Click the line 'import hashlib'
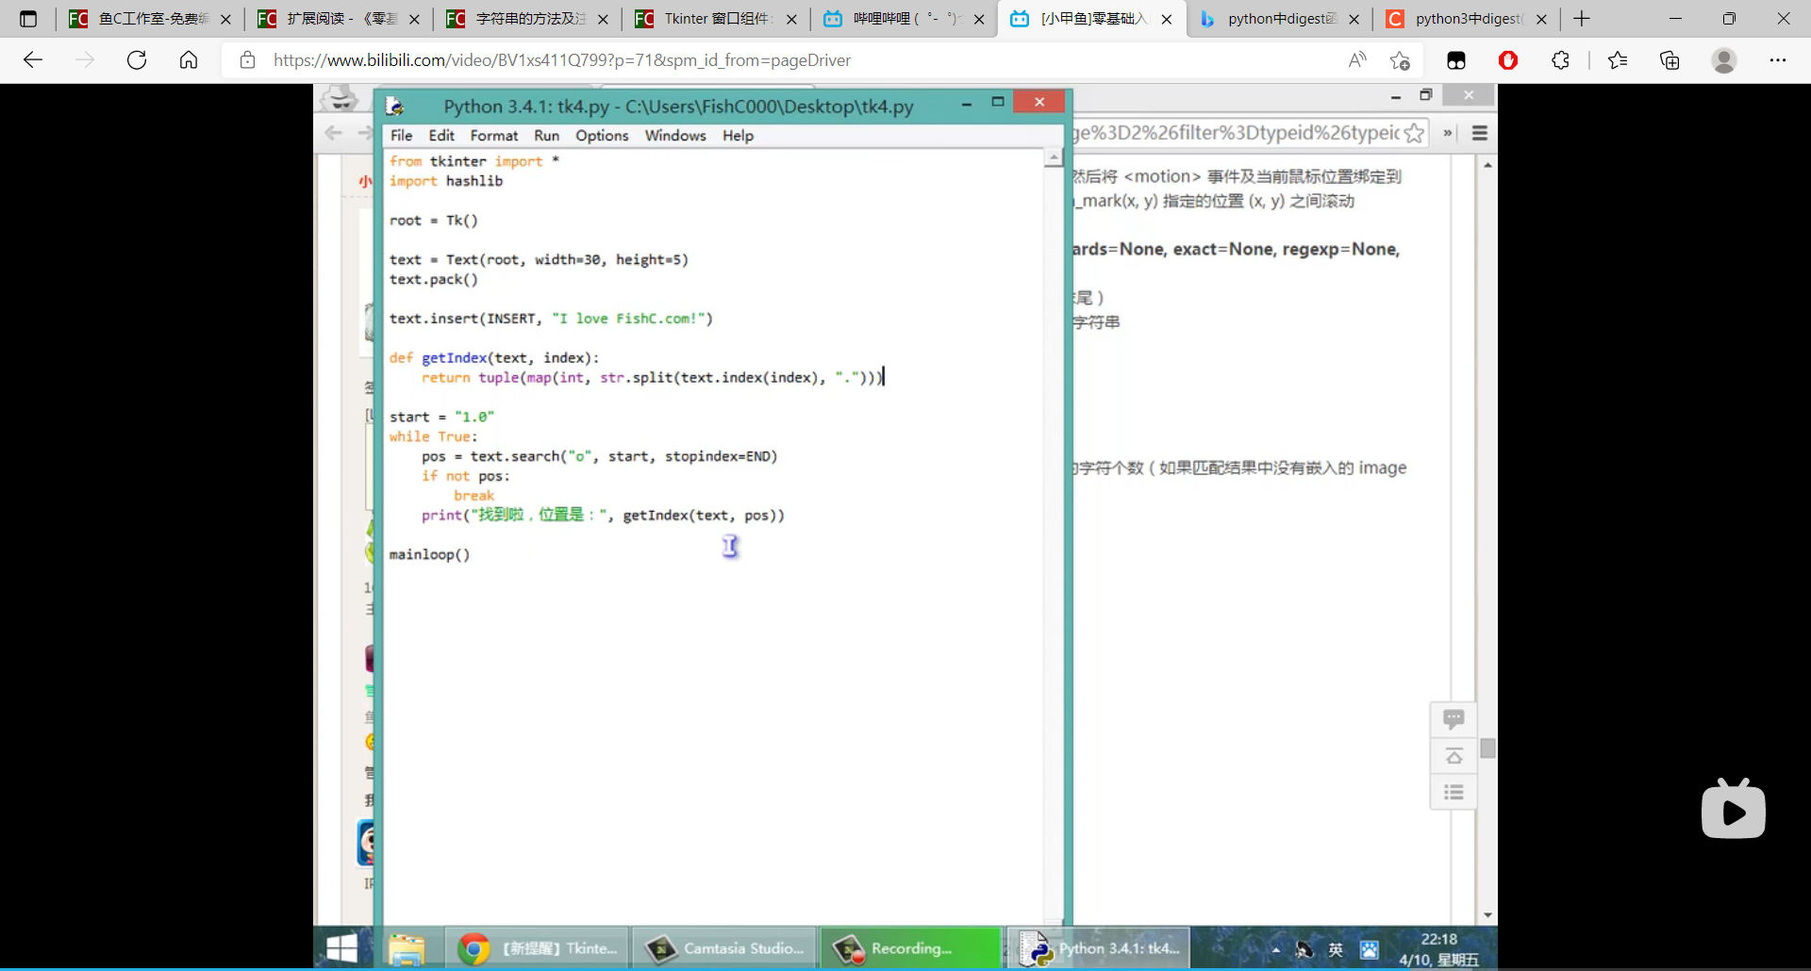The width and height of the screenshot is (1811, 971). (x=446, y=181)
